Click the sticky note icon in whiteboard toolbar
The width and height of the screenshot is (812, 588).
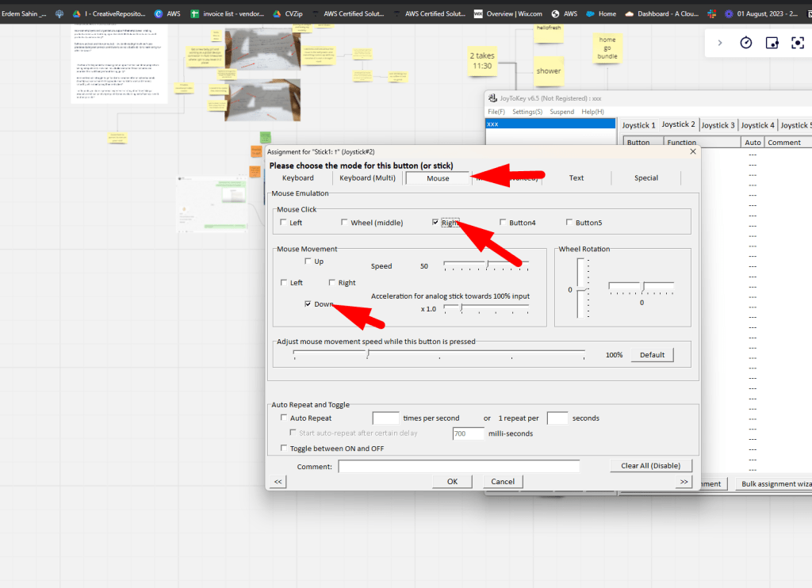point(772,43)
